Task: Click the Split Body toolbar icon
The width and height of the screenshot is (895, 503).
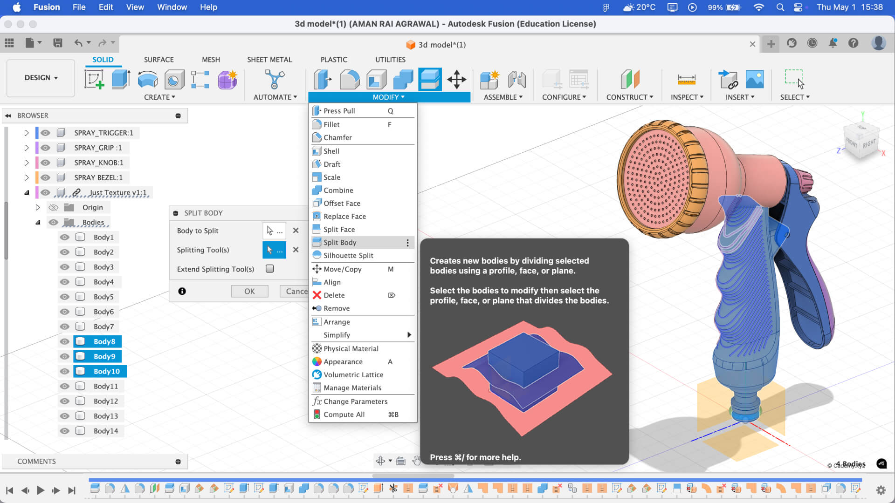Action: coord(430,79)
